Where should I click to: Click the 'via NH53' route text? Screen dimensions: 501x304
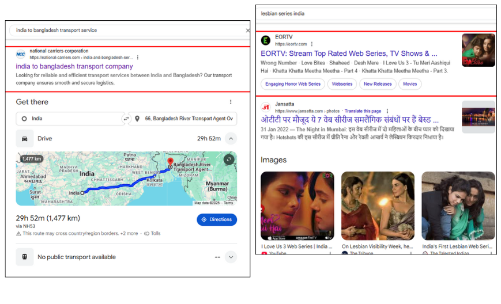coord(25,226)
